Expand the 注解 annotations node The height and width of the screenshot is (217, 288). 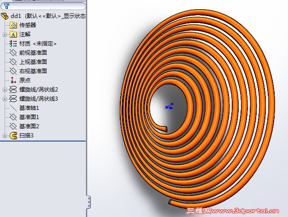tap(5, 34)
